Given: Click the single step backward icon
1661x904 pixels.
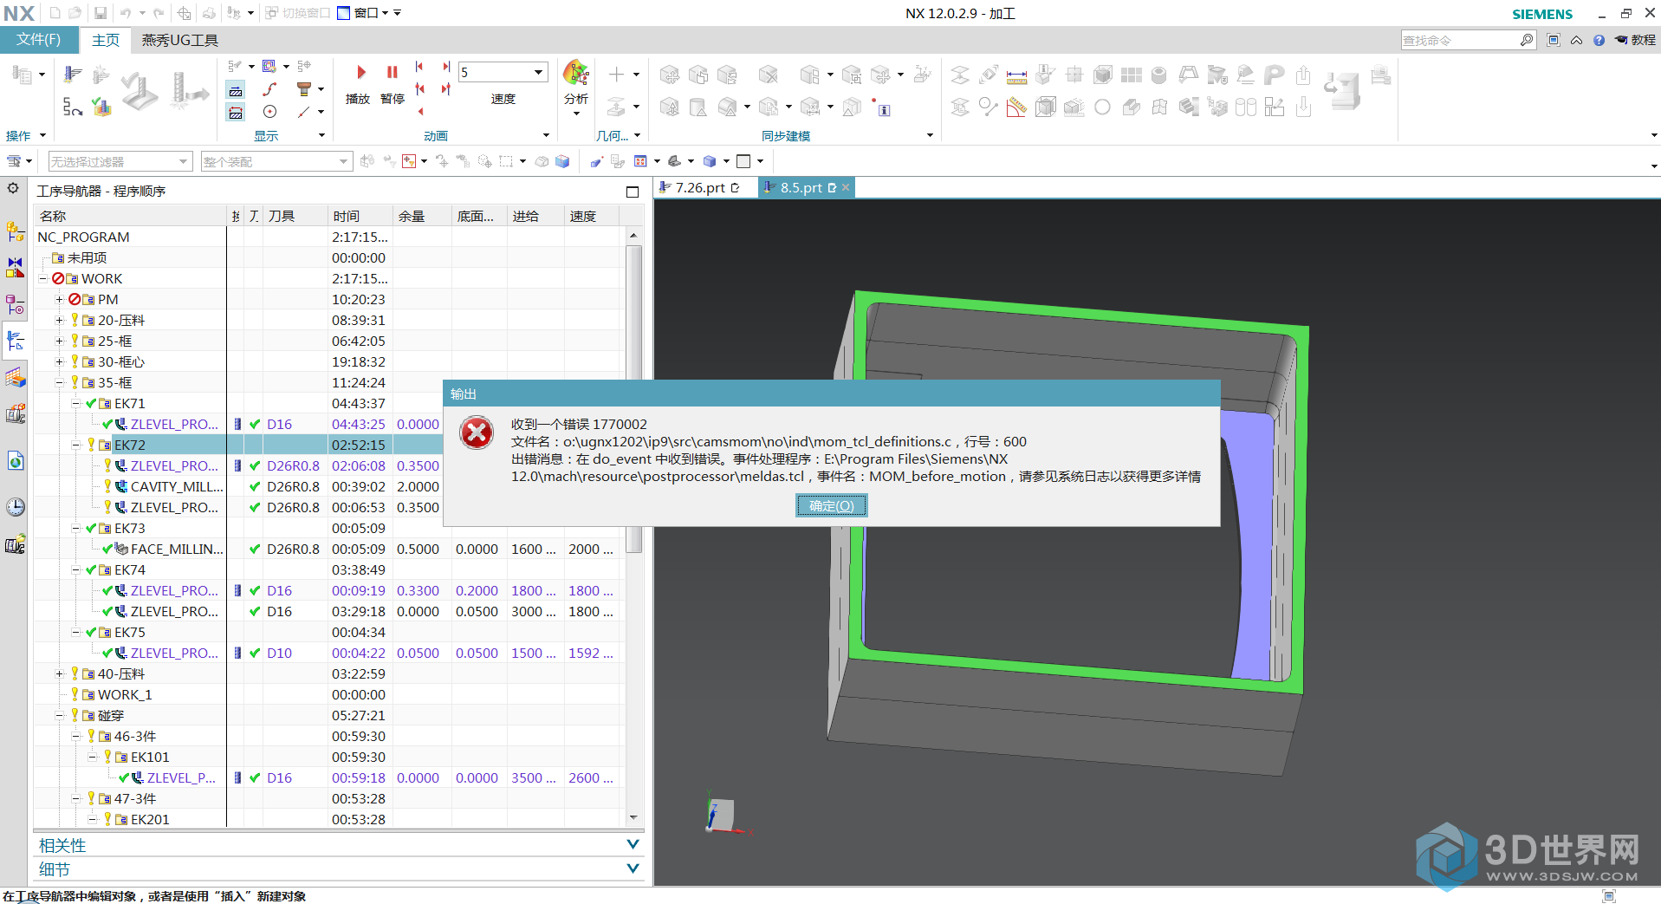Looking at the screenshot, I should (x=420, y=88).
